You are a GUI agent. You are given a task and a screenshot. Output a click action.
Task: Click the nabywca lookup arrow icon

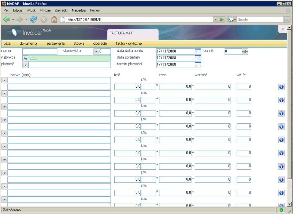[25, 58]
